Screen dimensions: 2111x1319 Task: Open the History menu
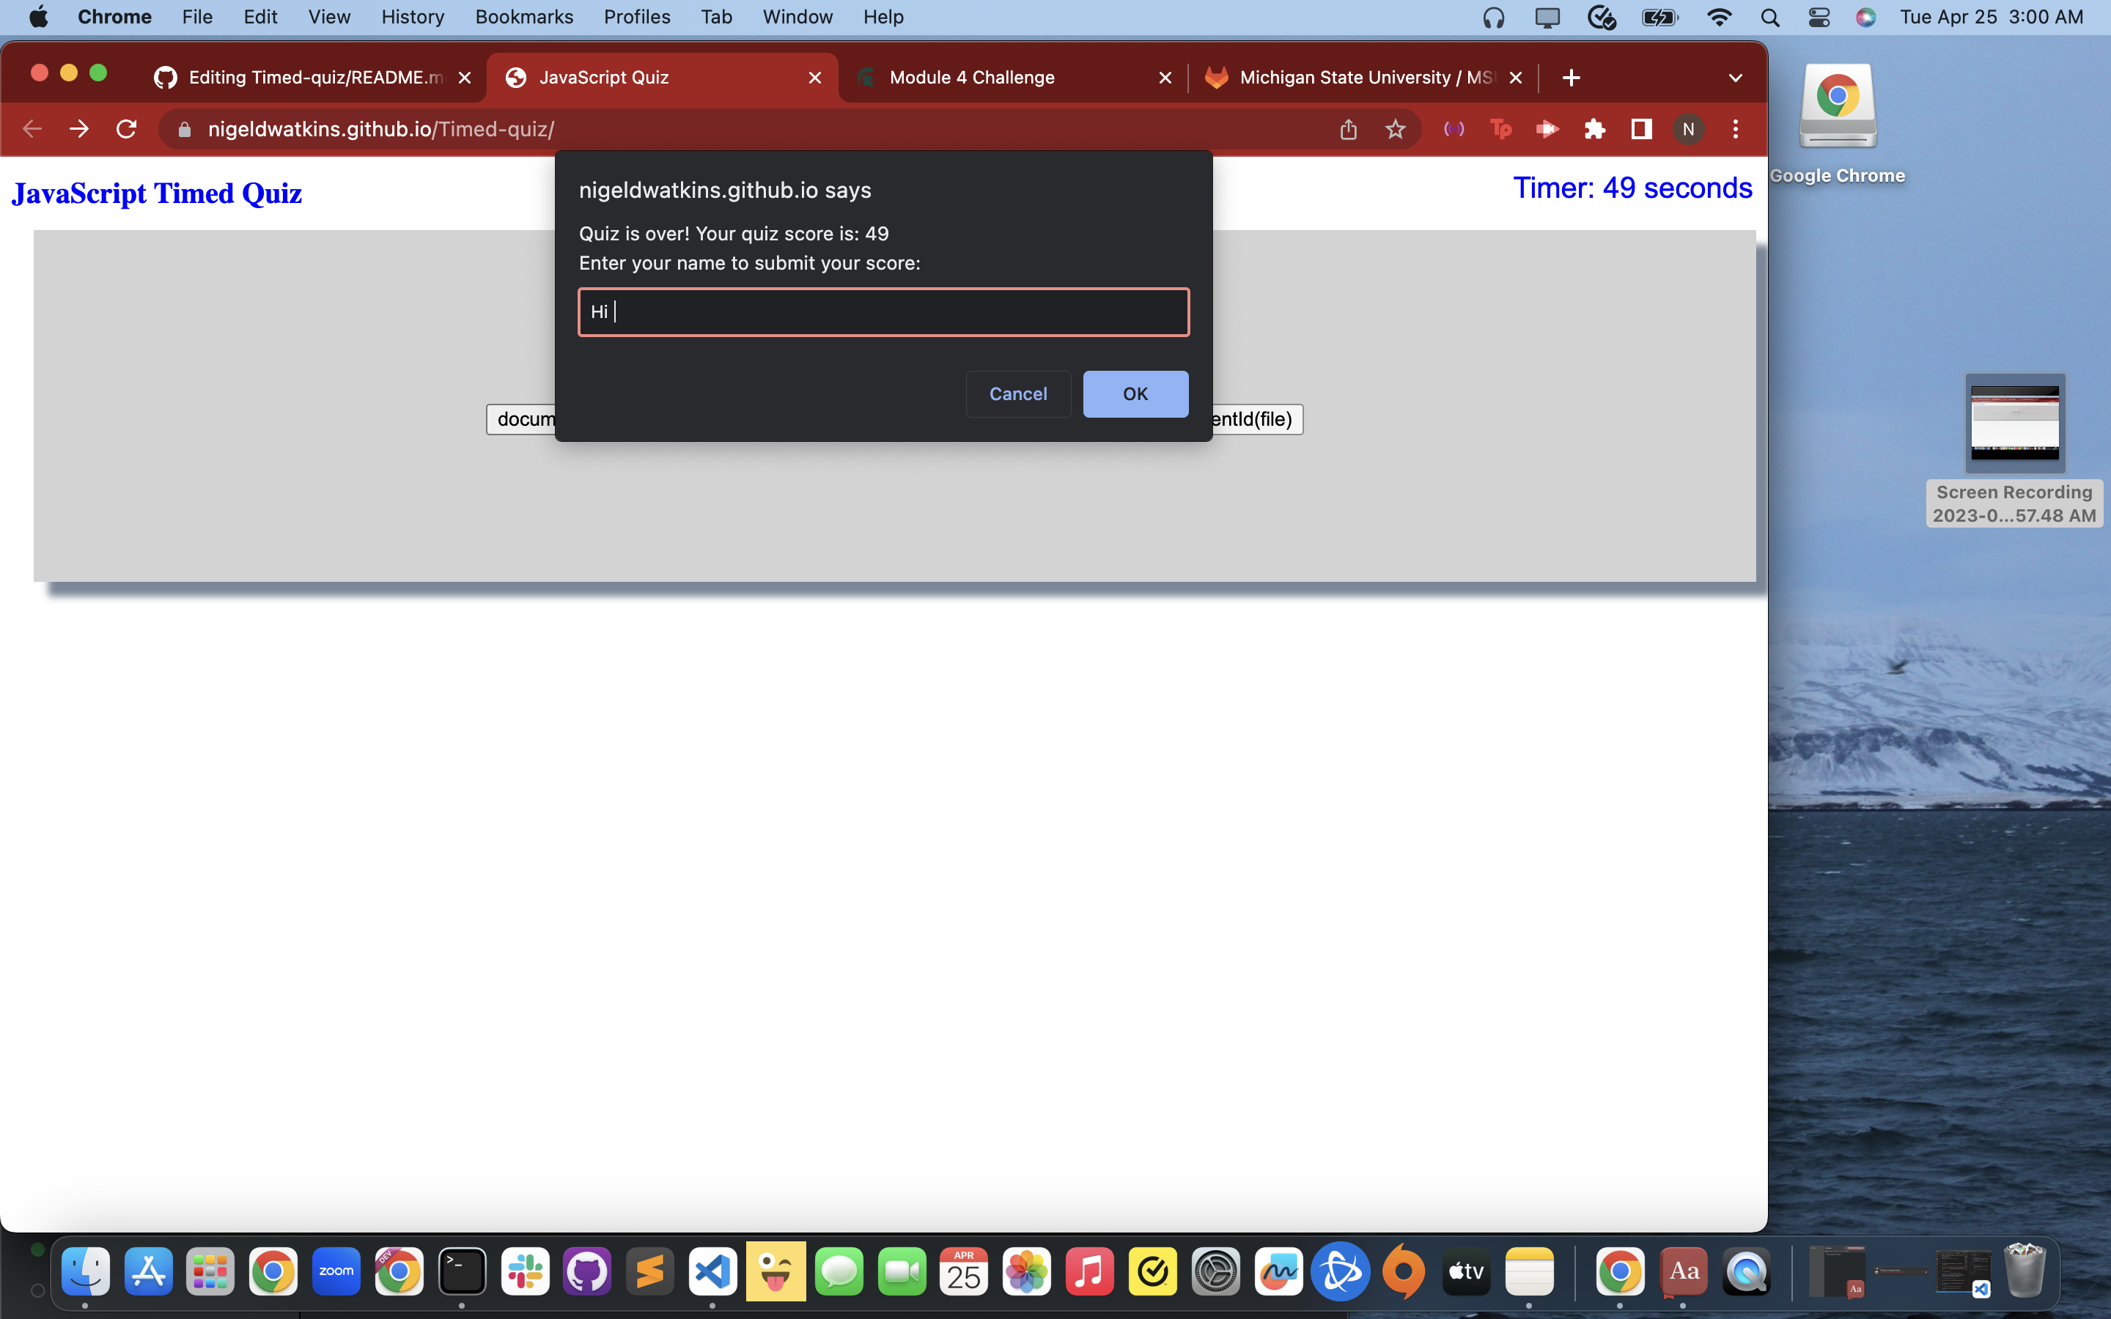coord(412,17)
